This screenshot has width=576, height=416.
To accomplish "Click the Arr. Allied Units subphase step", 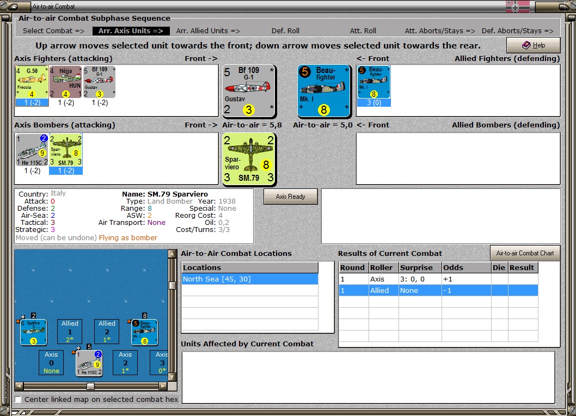I will (x=208, y=31).
